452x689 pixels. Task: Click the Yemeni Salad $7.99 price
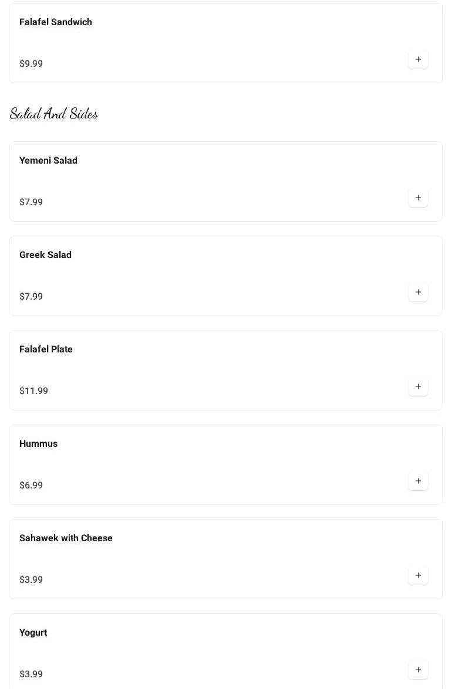(x=31, y=202)
